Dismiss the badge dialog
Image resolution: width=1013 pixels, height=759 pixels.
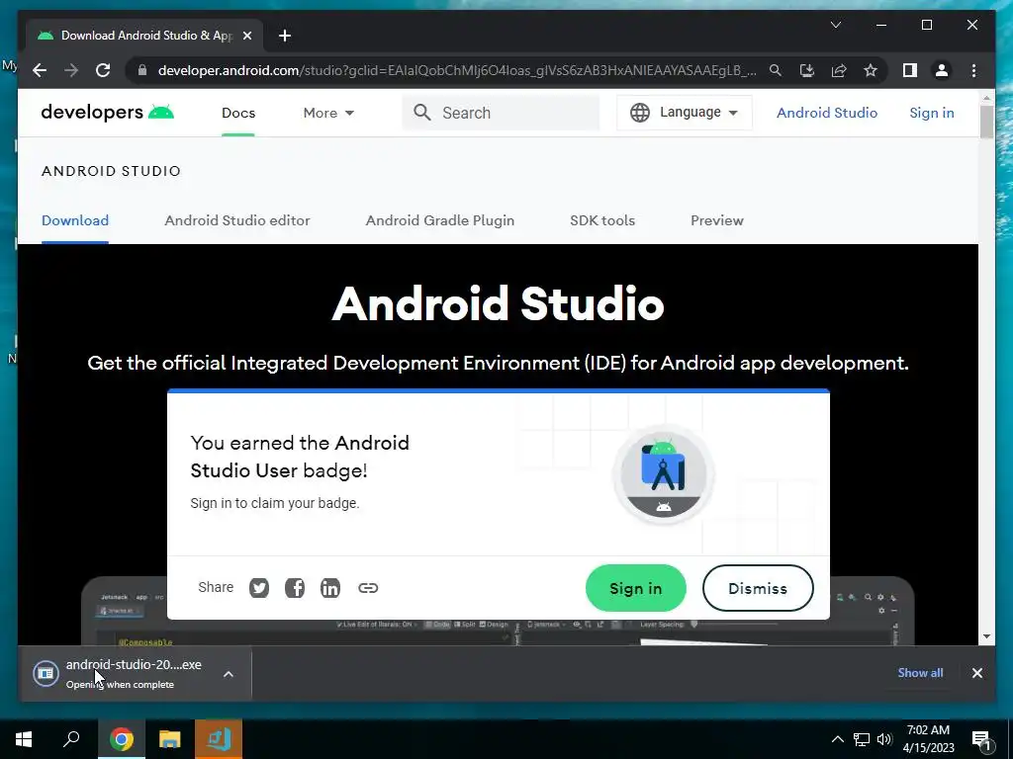[x=758, y=588]
